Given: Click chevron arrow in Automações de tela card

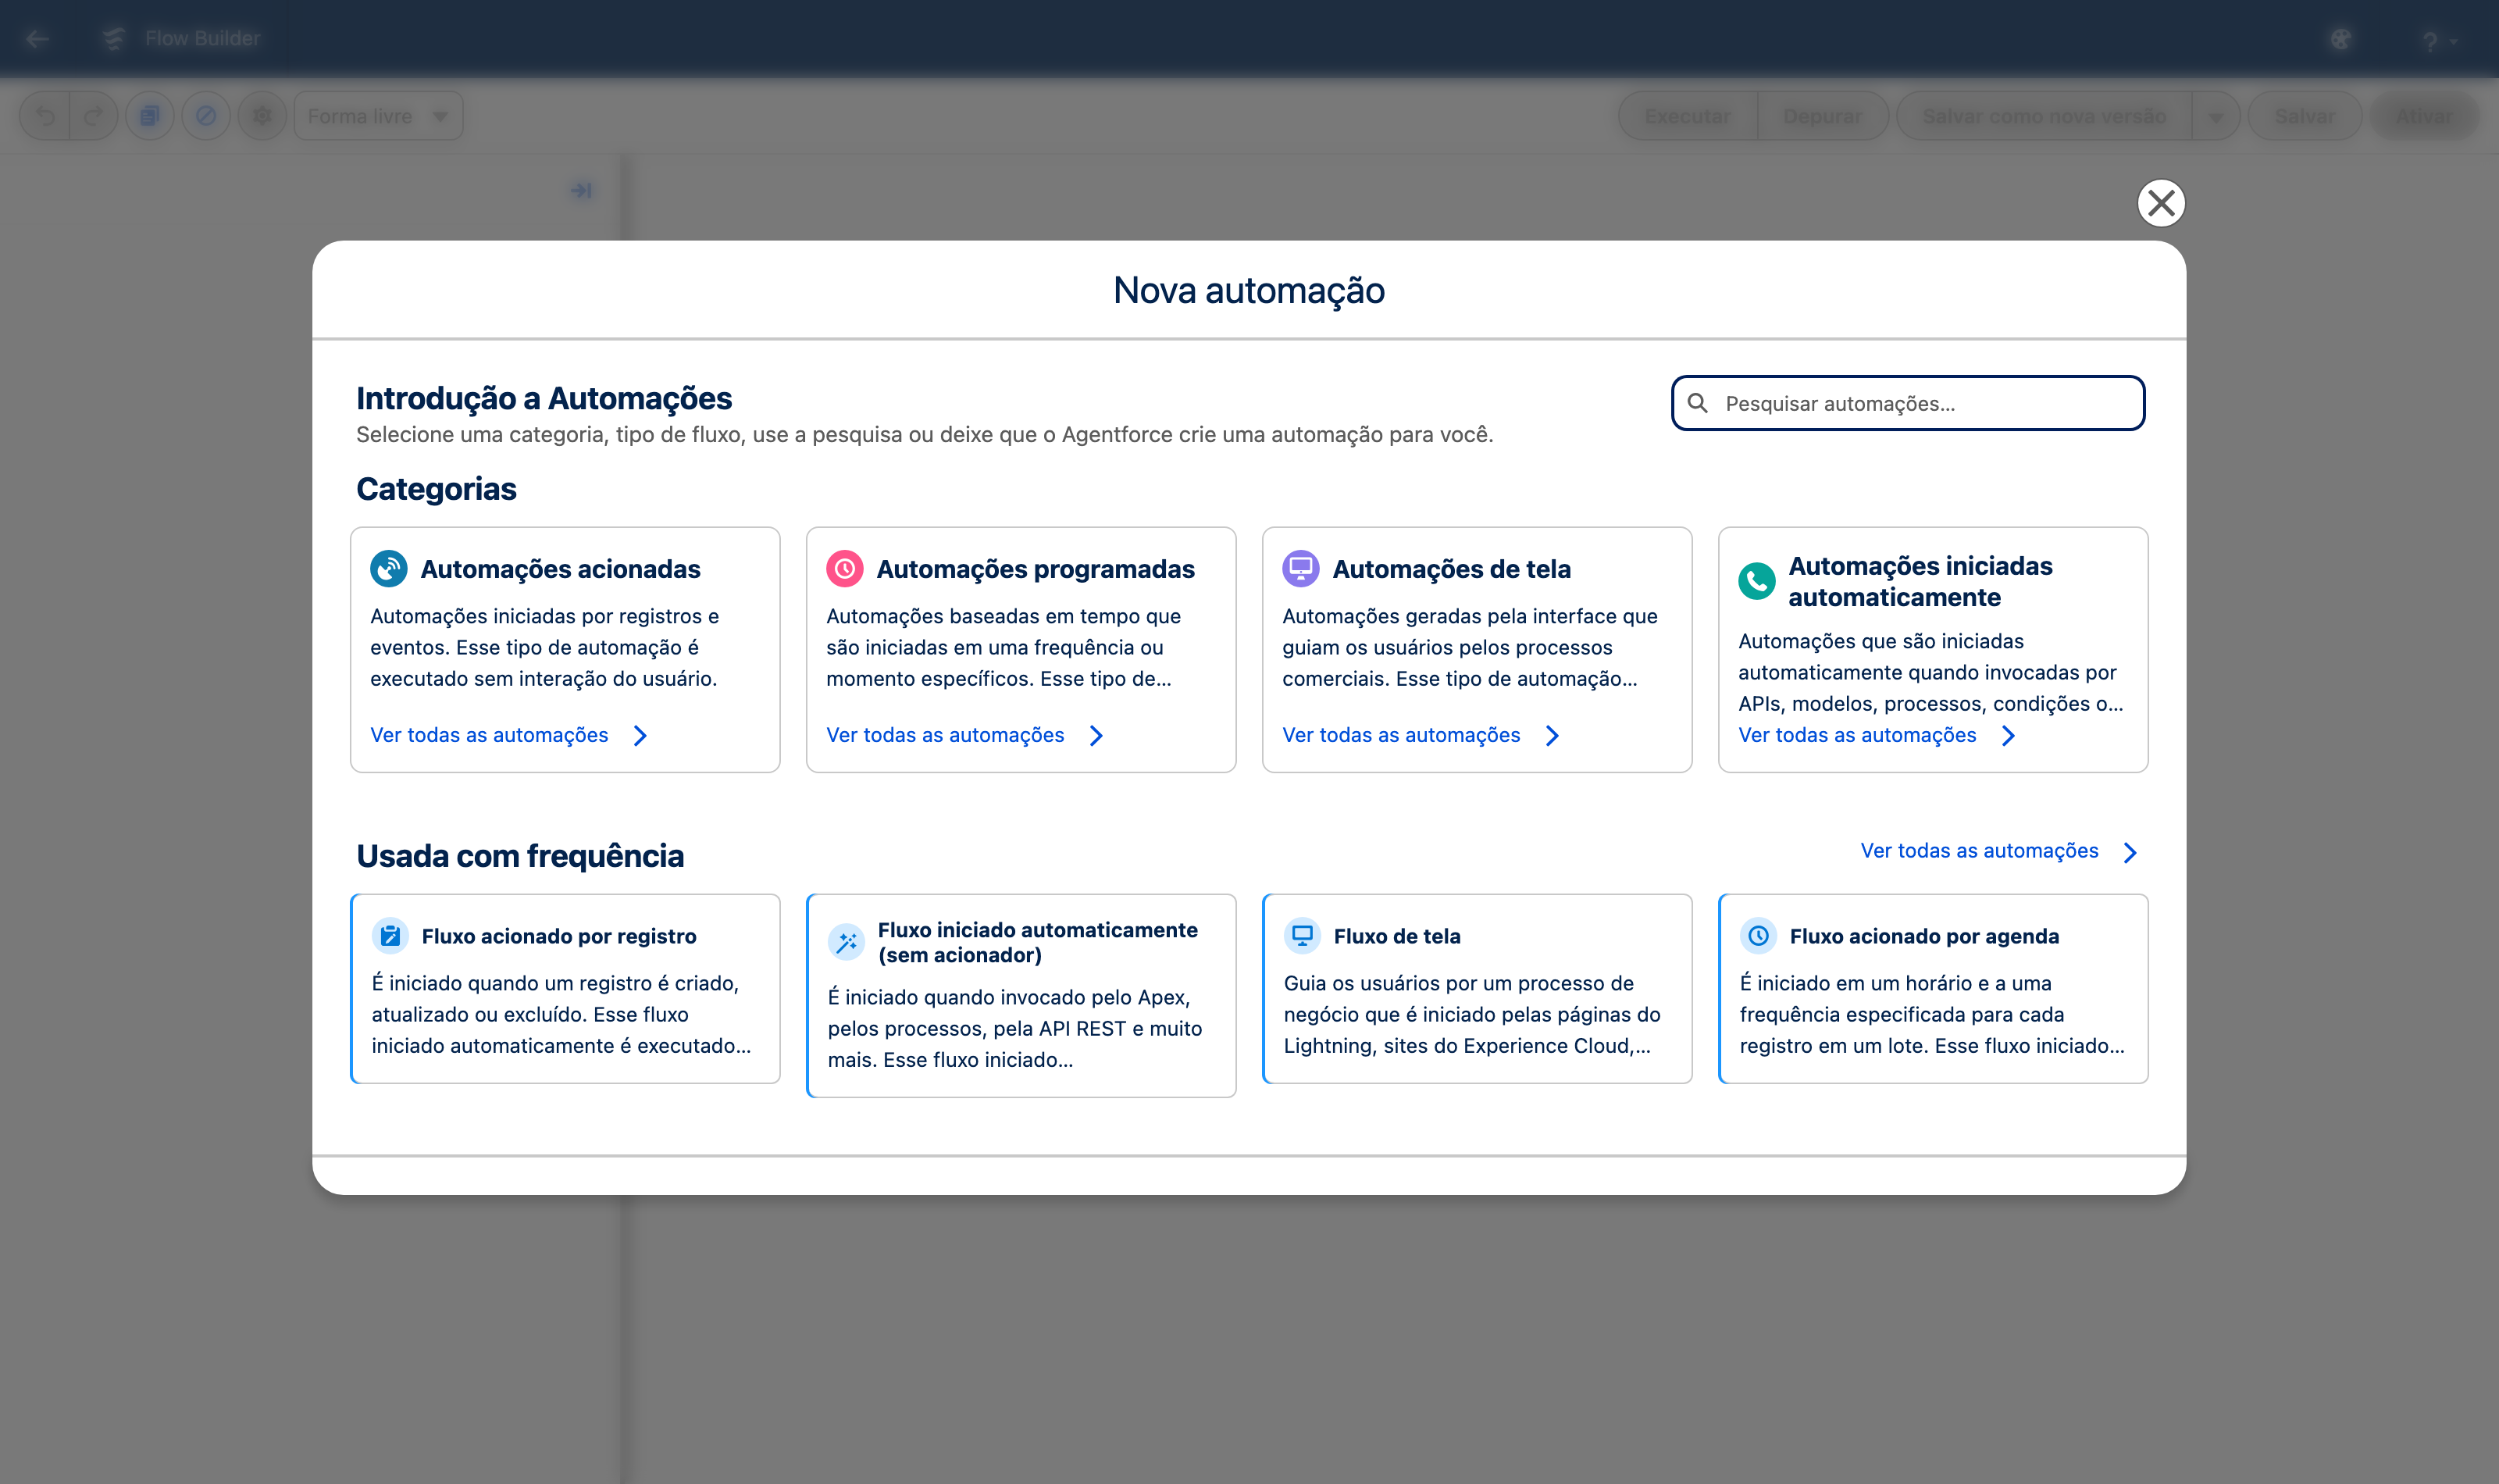Looking at the screenshot, I should point(1553,736).
